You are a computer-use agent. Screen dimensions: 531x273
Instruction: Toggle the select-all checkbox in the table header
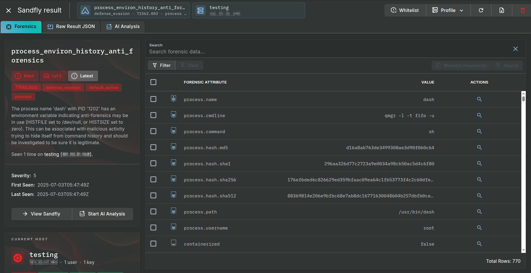pos(153,82)
